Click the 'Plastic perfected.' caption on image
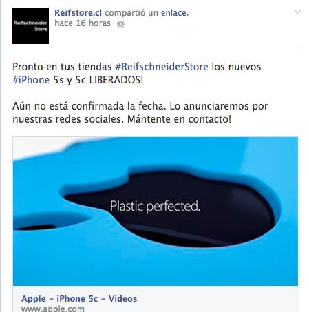This screenshot has height=312, width=309. (x=155, y=206)
